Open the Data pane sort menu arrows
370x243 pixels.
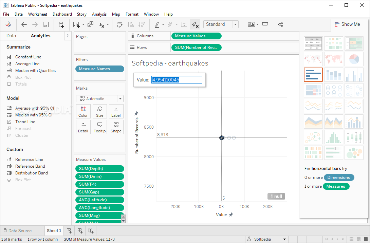click(x=68, y=36)
